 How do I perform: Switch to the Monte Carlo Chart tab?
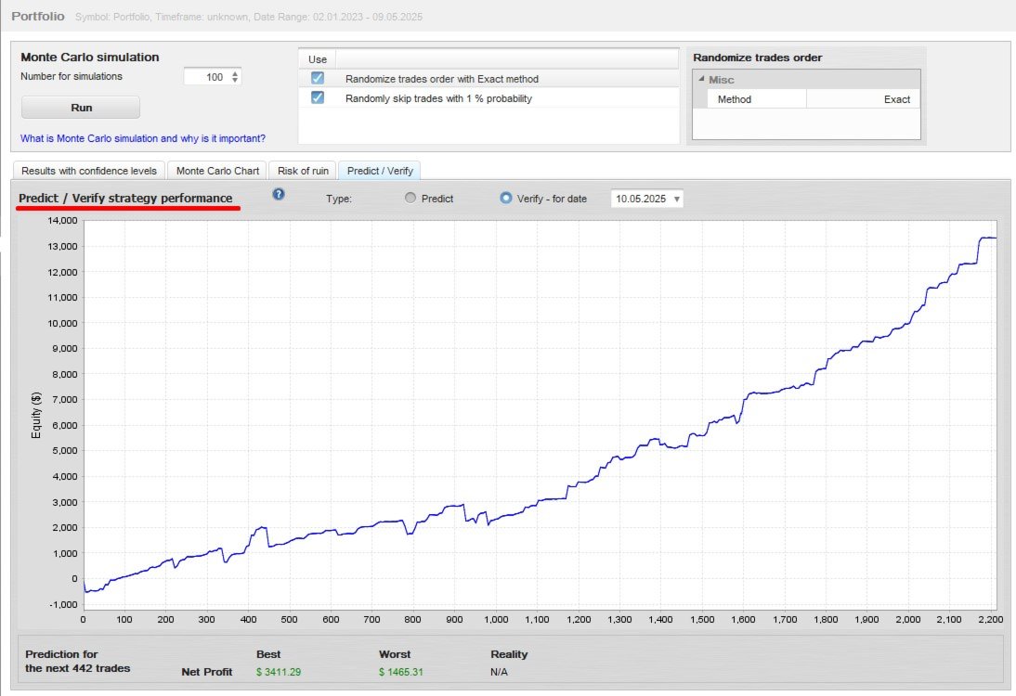(217, 171)
